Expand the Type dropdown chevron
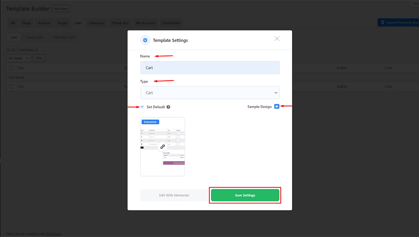This screenshot has width=419, height=237. [276, 92]
